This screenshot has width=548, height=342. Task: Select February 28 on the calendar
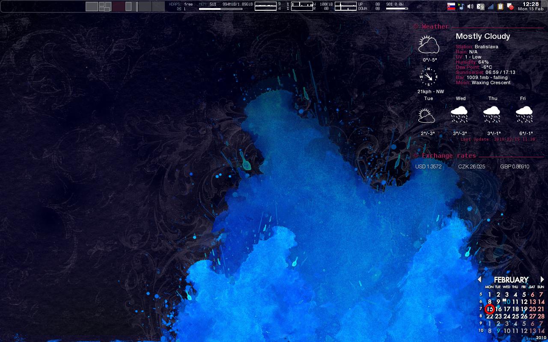[541, 316]
